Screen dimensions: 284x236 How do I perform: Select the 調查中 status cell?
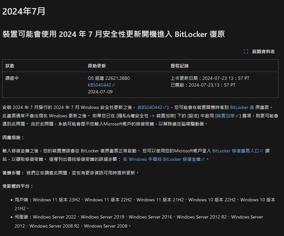click(x=12, y=78)
